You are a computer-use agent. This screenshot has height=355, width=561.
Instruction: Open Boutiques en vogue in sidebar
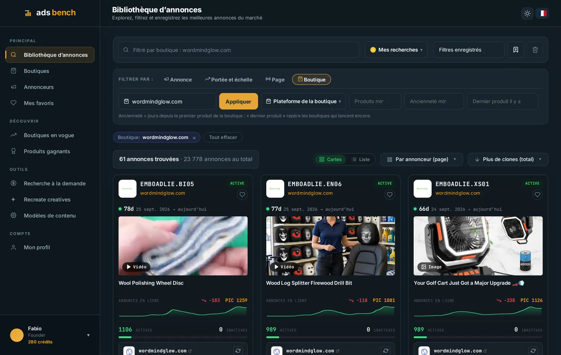(x=50, y=135)
